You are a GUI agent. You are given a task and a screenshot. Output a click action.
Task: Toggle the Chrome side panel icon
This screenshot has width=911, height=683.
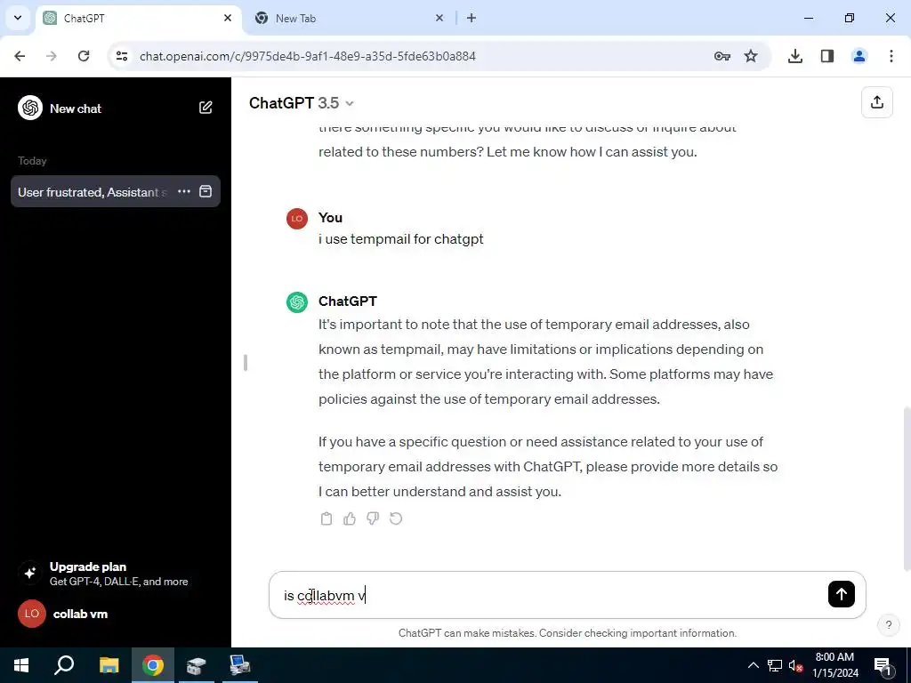click(826, 56)
